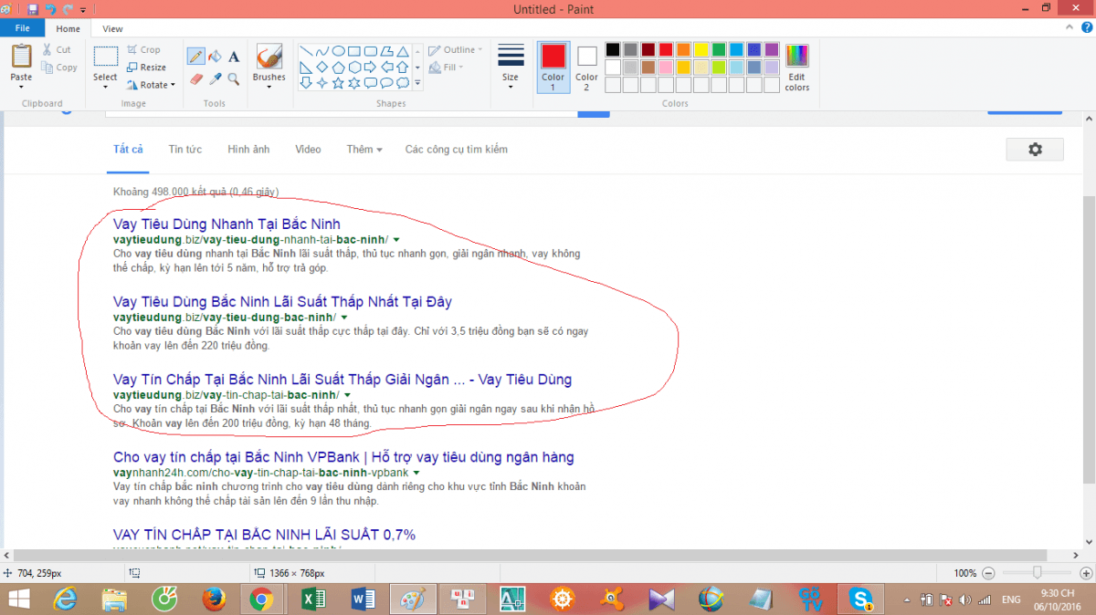
Task: Select the Color picker eyedropper
Action: pos(216,79)
